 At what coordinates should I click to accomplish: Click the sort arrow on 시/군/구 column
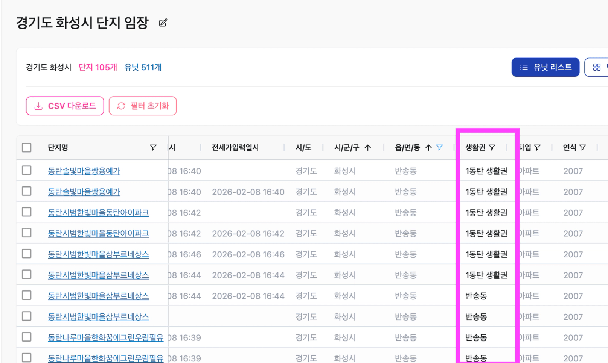tap(368, 147)
